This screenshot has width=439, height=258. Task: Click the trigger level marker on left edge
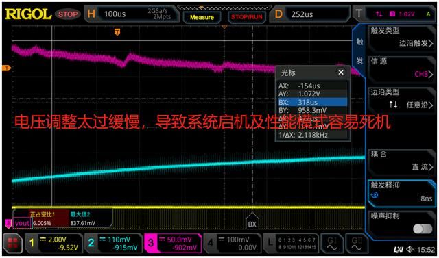6,68
